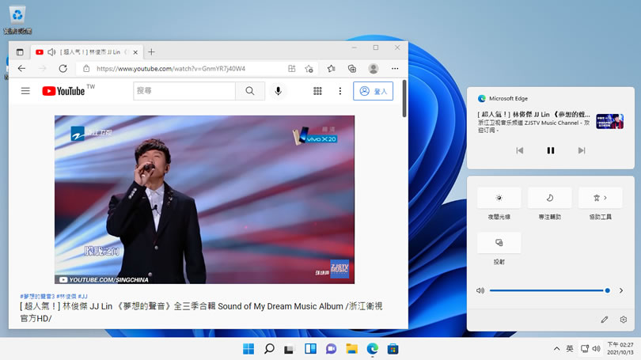
Task: Skip to next track in media panel
Action: (x=582, y=150)
